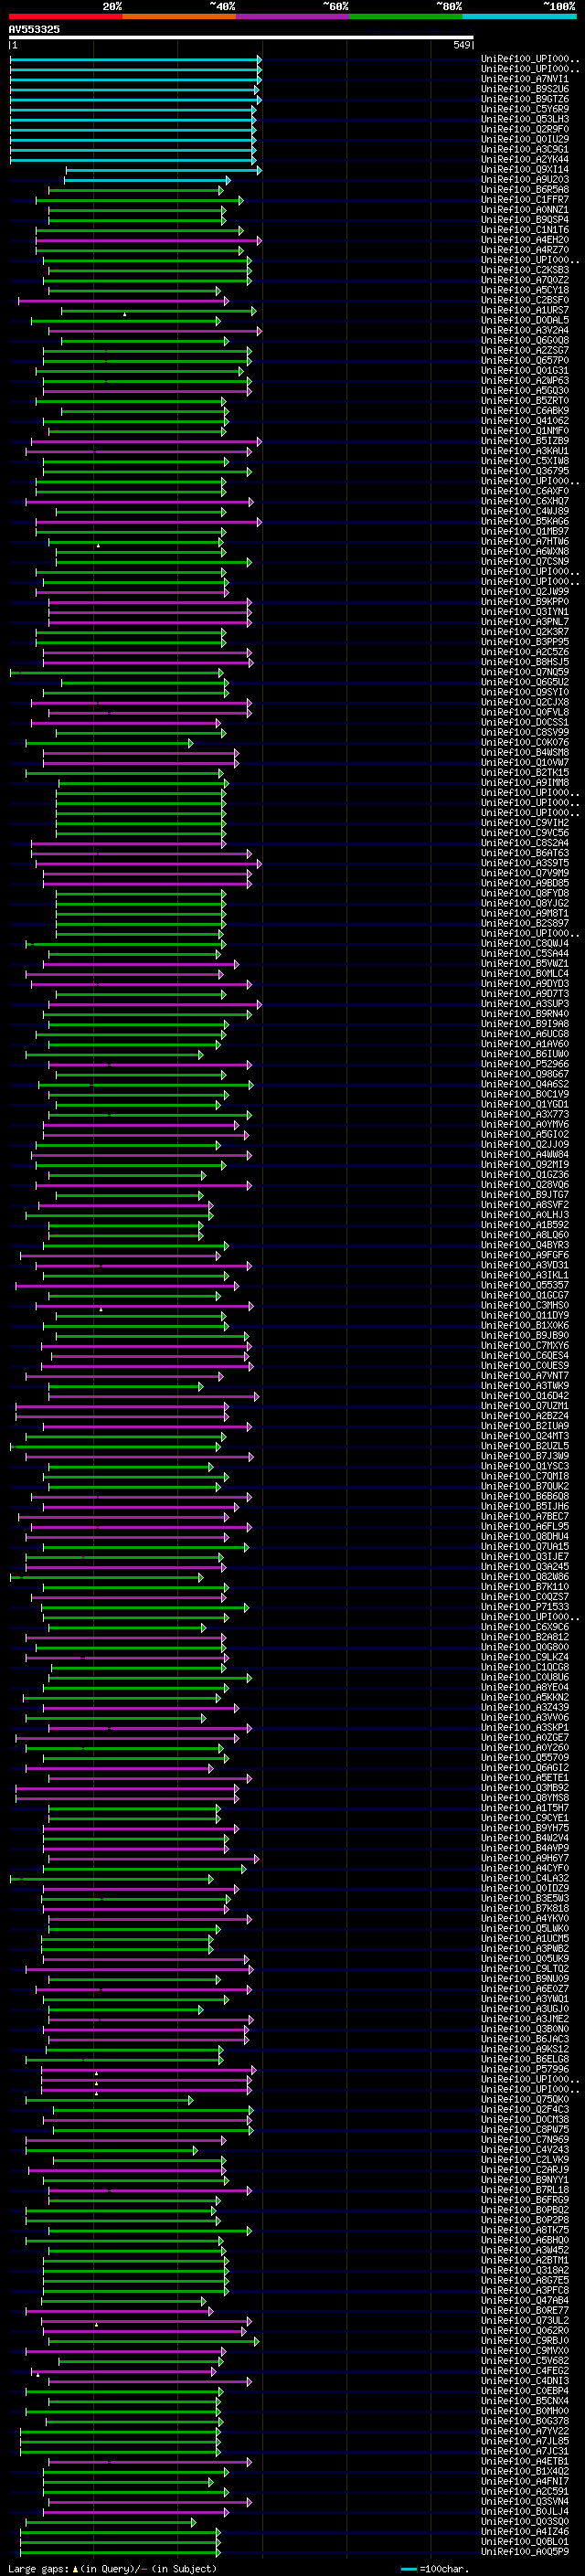This screenshot has height=2576, width=585.
Task: Select hit label UniRef100_Q9SYI0
Action: tap(525, 692)
